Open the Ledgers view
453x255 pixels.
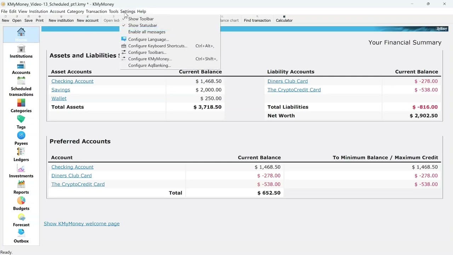click(21, 155)
